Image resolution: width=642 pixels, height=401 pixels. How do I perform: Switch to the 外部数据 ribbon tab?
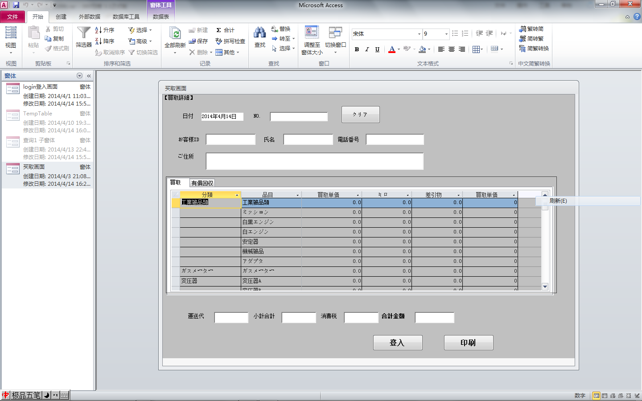90,16
